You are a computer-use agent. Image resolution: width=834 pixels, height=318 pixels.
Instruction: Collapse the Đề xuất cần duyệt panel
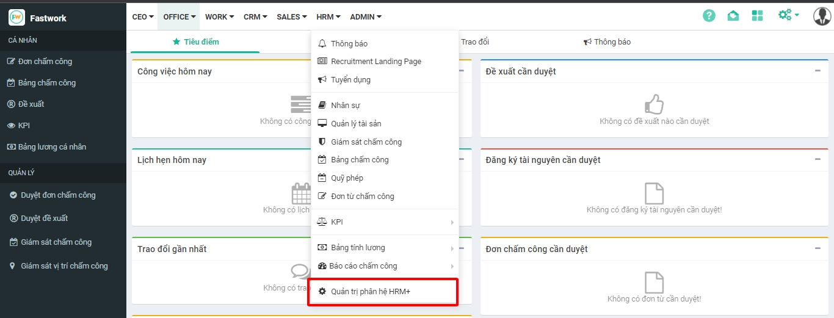[x=818, y=71]
